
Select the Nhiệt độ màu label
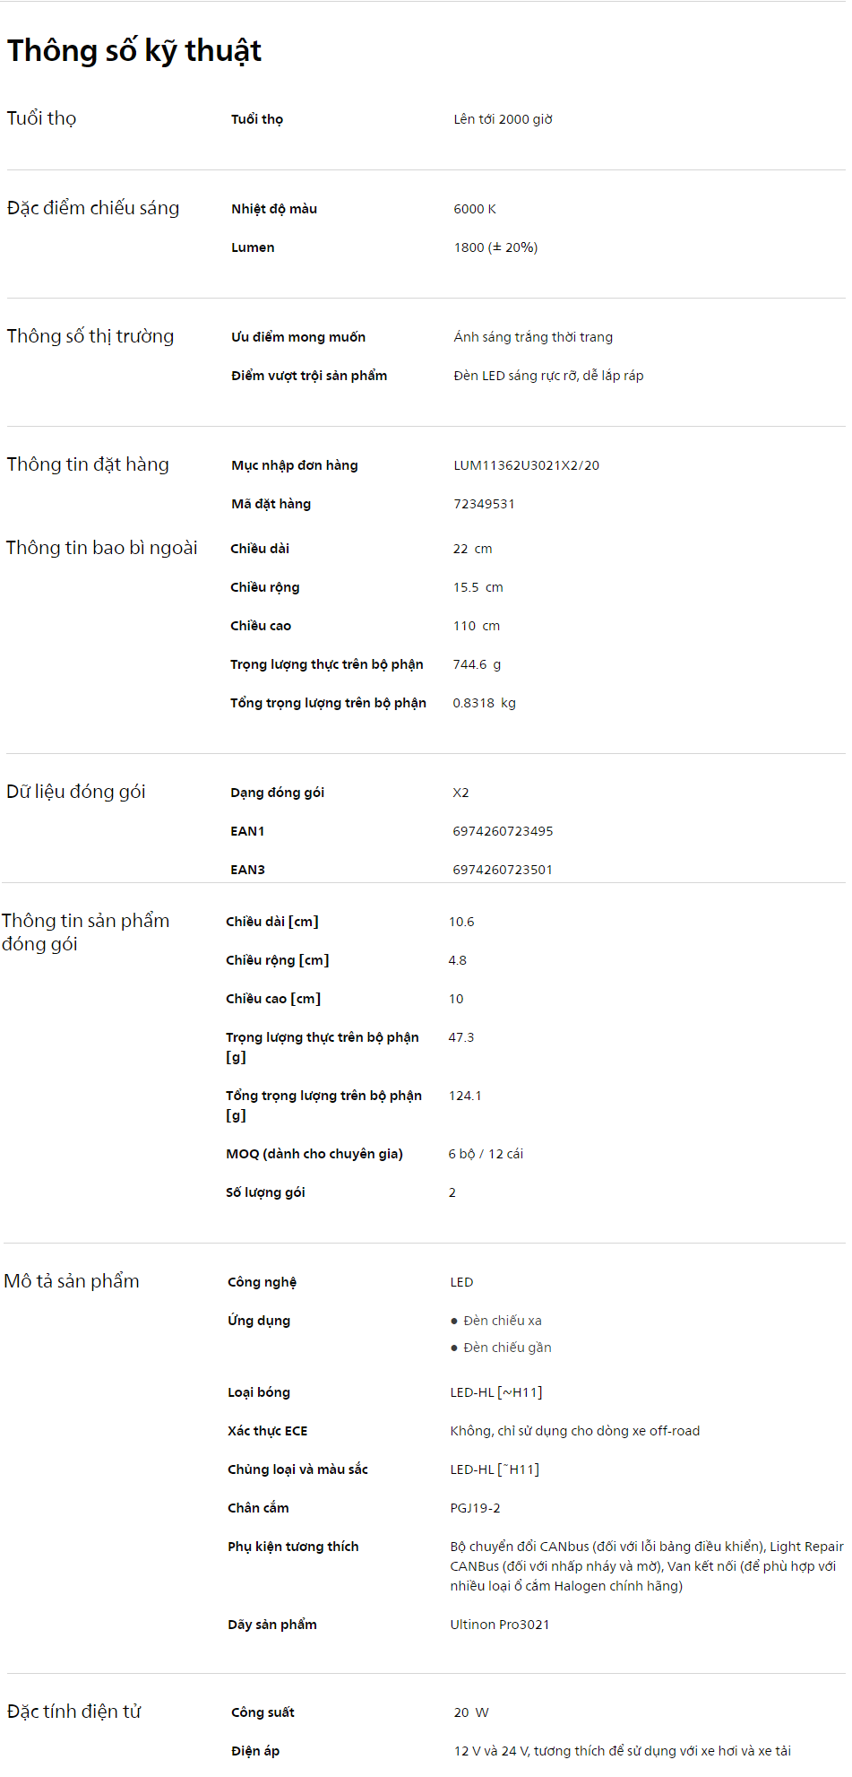pyautogui.click(x=274, y=209)
